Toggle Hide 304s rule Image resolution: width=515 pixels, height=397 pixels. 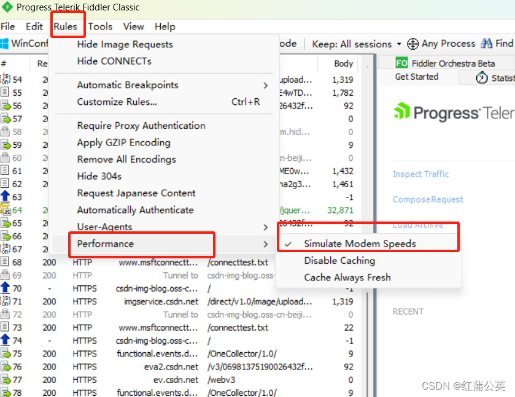click(99, 176)
